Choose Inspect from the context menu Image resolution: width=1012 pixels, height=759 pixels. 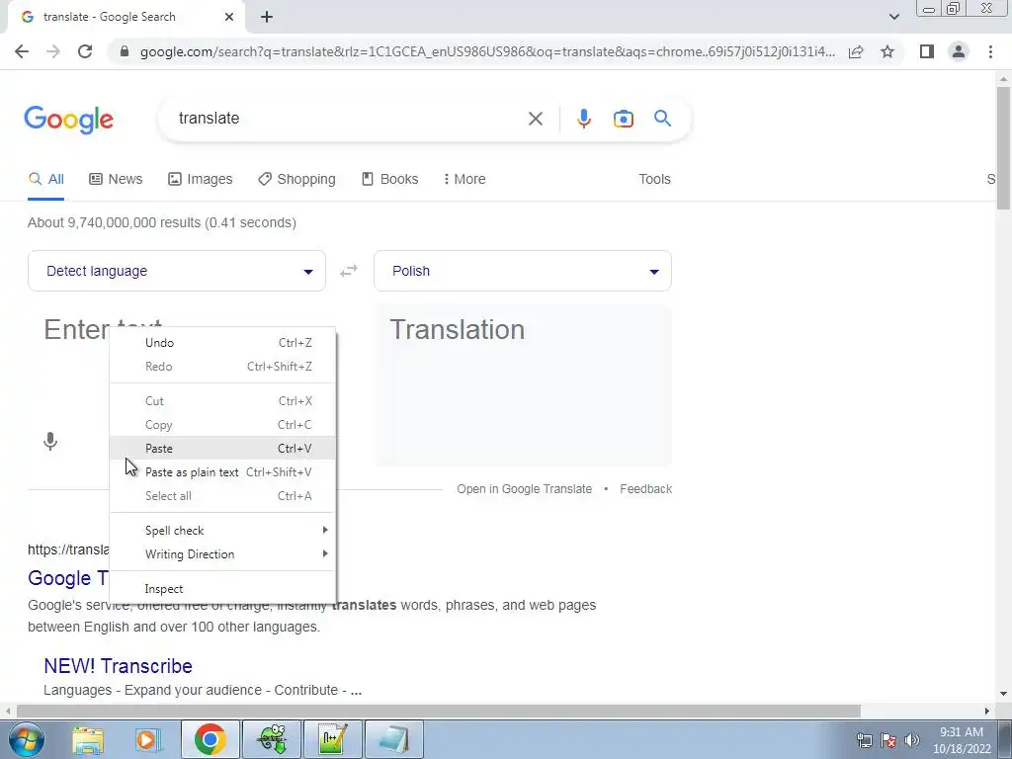[222, 589]
